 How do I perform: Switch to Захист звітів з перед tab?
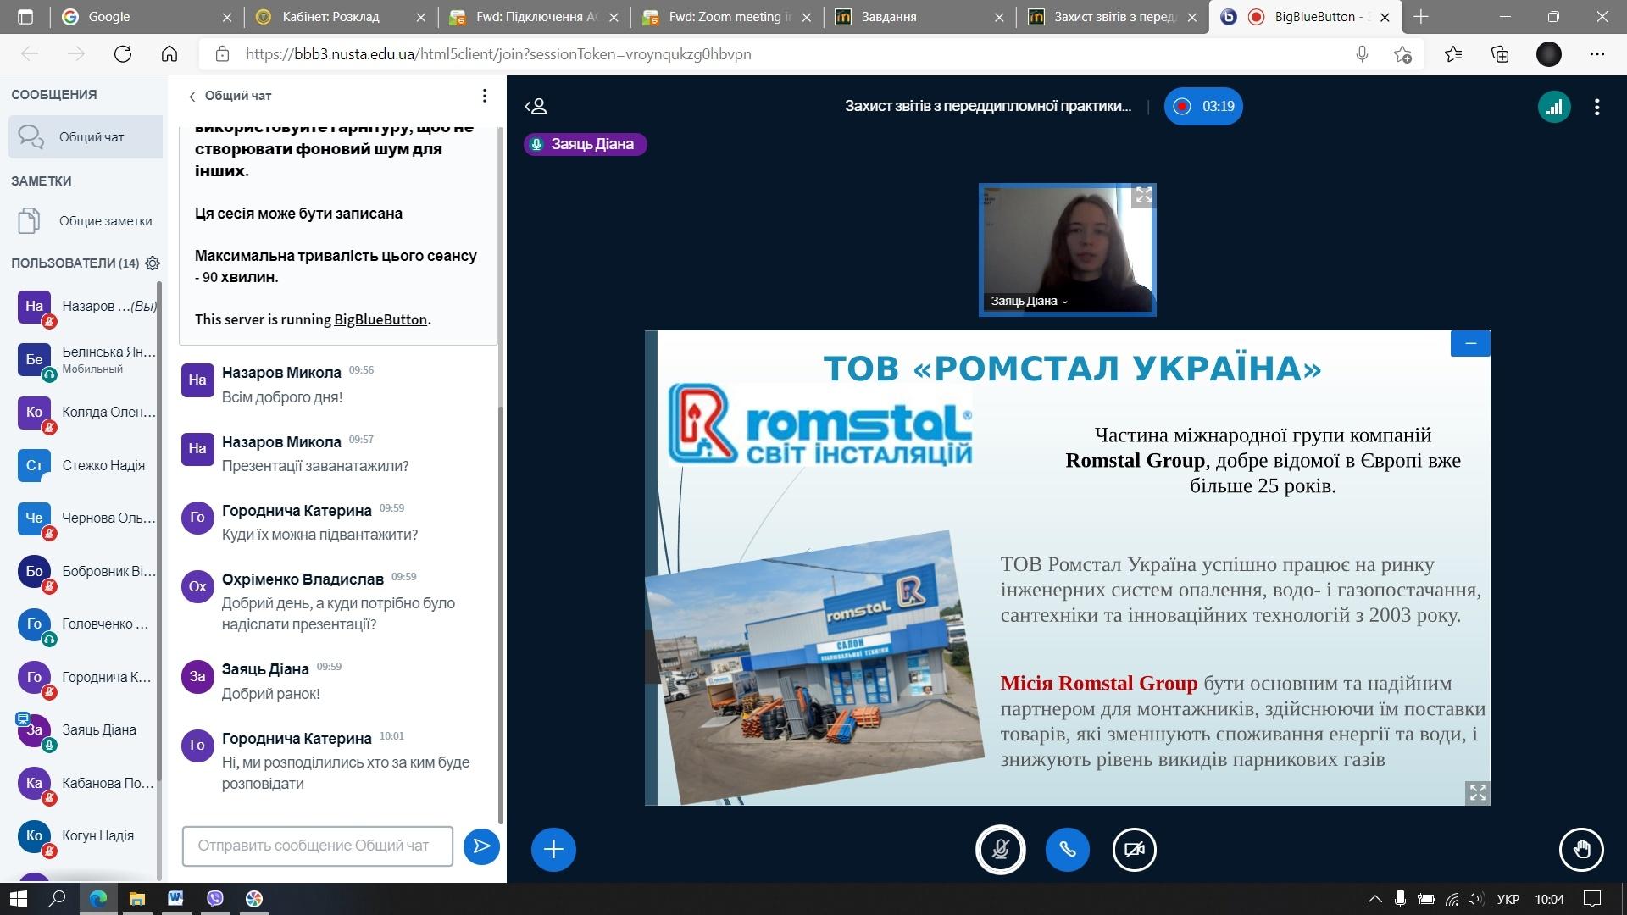pos(1113,17)
